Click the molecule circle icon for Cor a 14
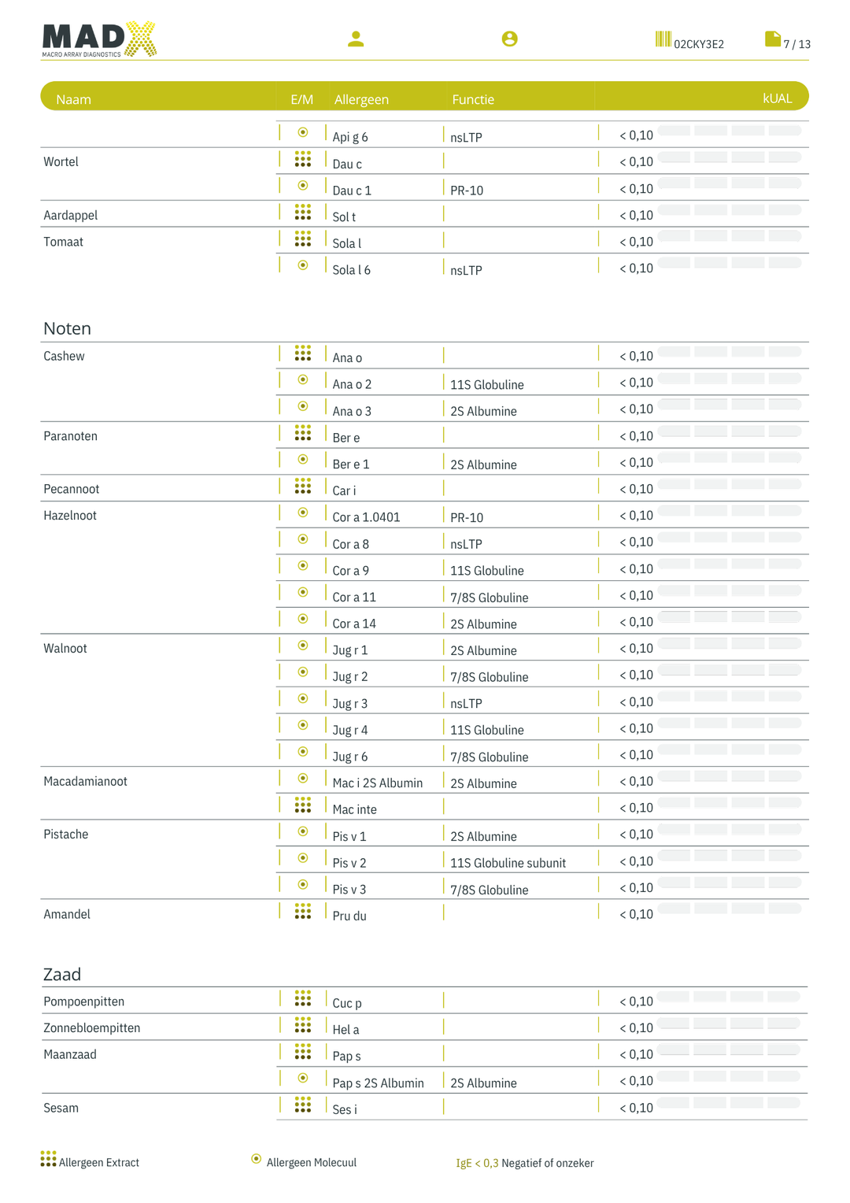Viewport: 850px width, 1203px height. click(303, 619)
